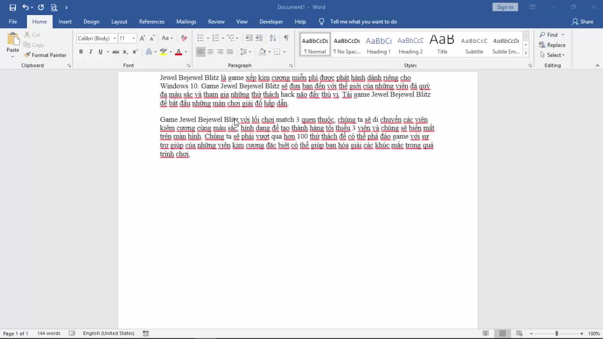
Task: Click the Paste clipboard icon
Action: point(13,39)
